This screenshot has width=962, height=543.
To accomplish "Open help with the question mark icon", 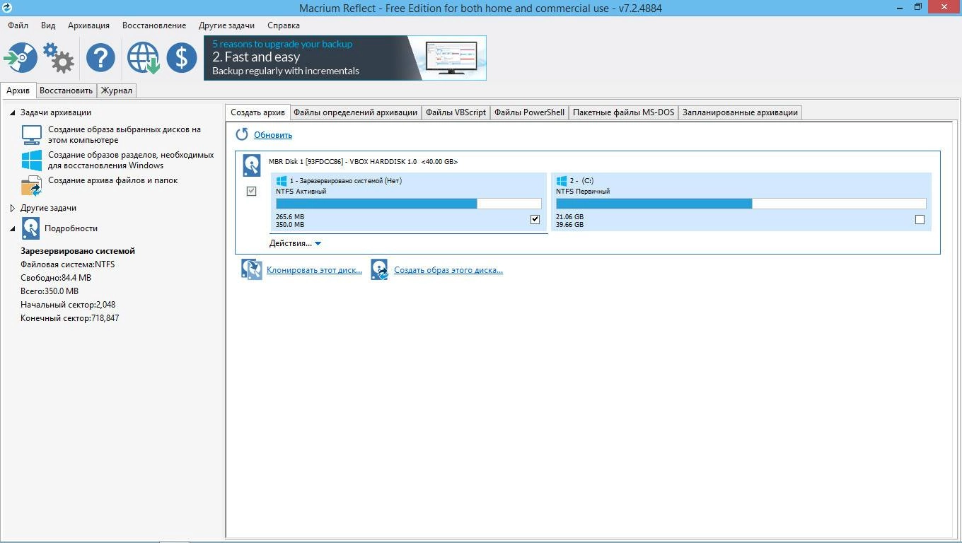I will tap(100, 57).
